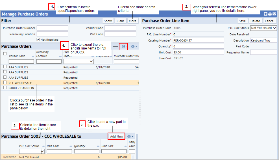The width and height of the screenshot is (279, 160).
Task: Click Add New to add a part
Action: pos(117,137)
